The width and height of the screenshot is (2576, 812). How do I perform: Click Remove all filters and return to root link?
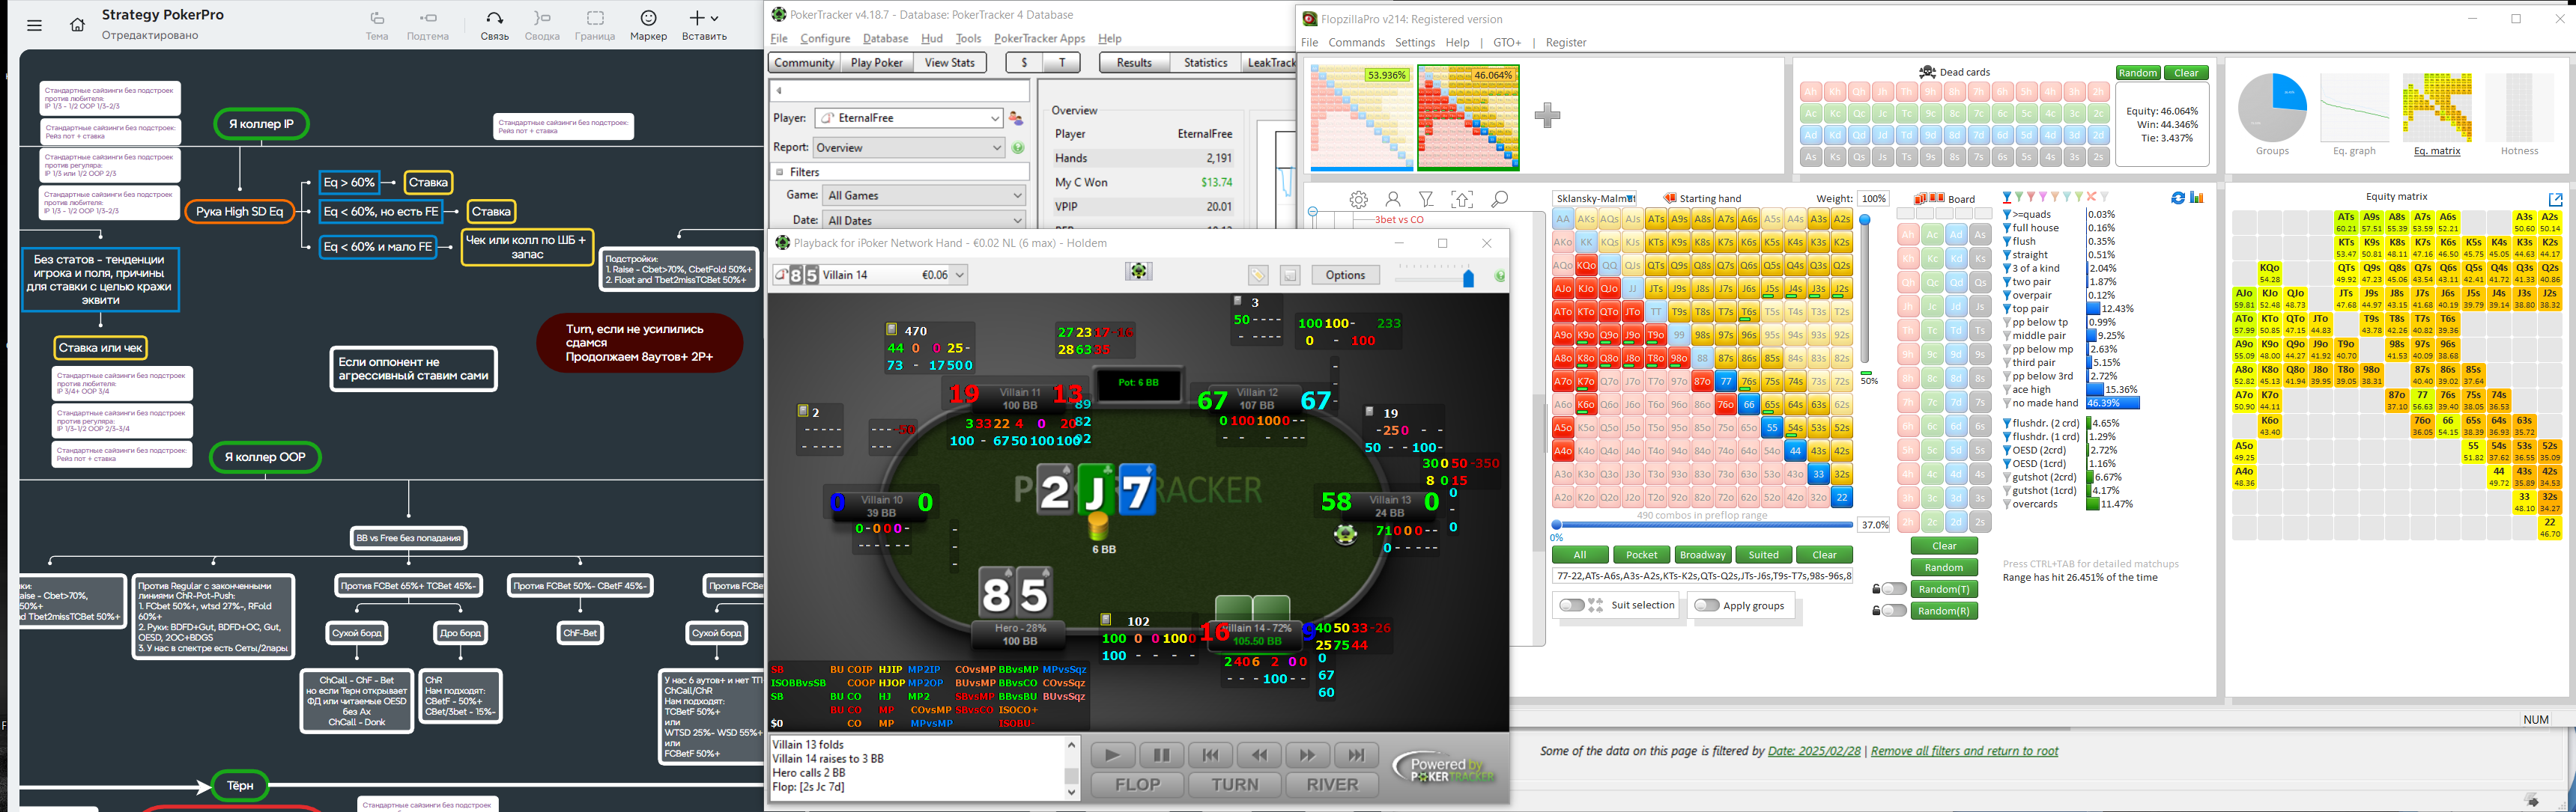click(x=1964, y=751)
